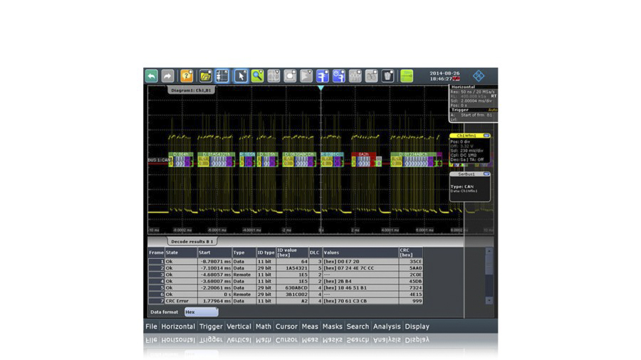Click the 'DLC' column header
Image resolution: width=641 pixels, height=360 pixels.
(x=316, y=253)
